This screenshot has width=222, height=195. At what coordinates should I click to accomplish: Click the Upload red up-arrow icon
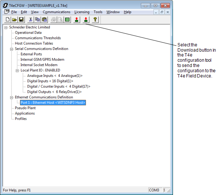click(77, 19)
